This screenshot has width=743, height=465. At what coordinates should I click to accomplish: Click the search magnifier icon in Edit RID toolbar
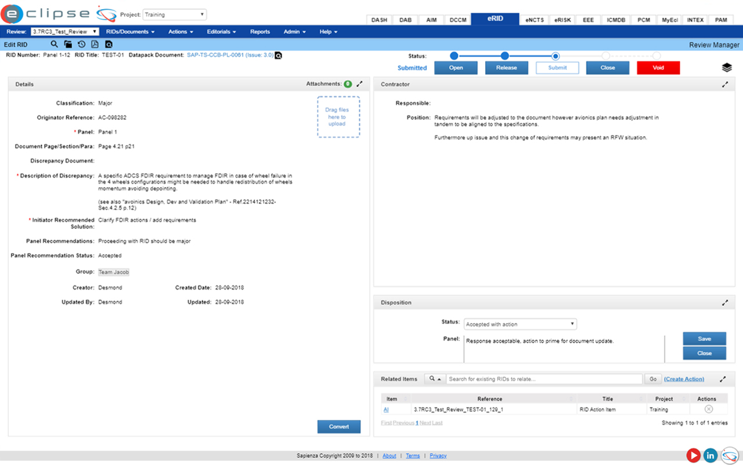54,44
